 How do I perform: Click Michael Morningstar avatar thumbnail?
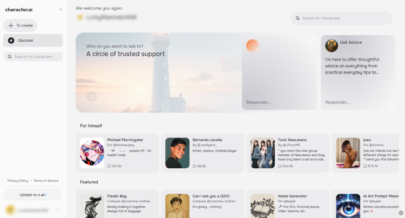click(92, 153)
